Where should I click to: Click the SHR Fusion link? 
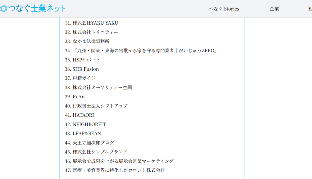[x=86, y=69]
